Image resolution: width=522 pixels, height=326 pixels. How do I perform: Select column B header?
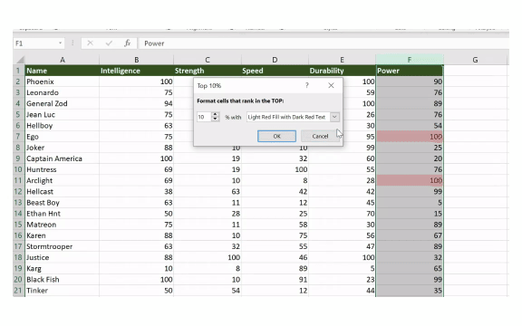point(137,60)
